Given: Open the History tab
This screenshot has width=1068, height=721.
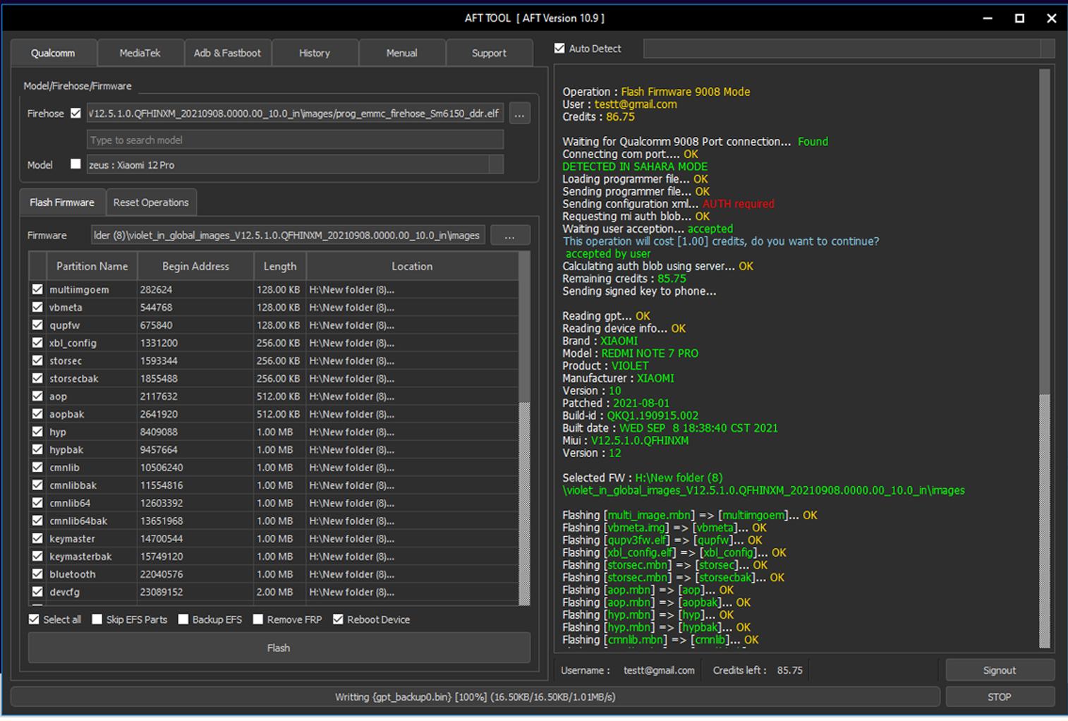Looking at the screenshot, I should point(314,53).
